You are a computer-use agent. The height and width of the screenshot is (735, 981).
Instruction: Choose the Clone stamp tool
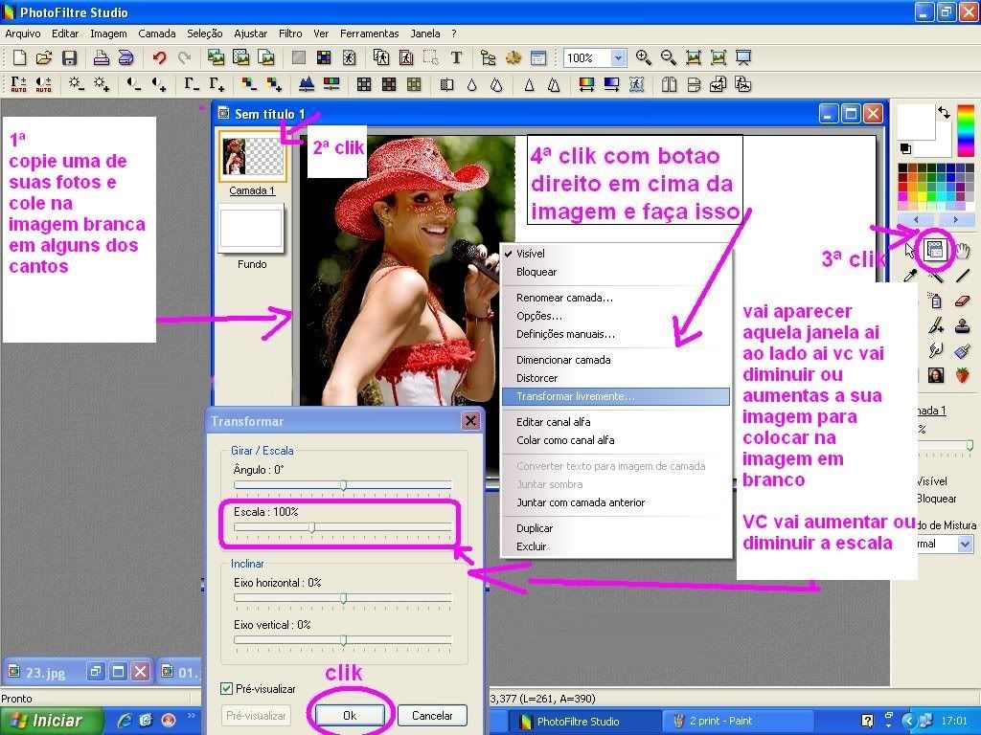(963, 325)
